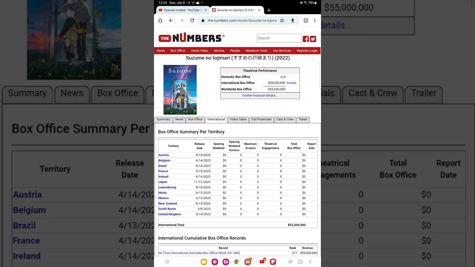Tap the browser forward arrow

[x=181, y=20]
